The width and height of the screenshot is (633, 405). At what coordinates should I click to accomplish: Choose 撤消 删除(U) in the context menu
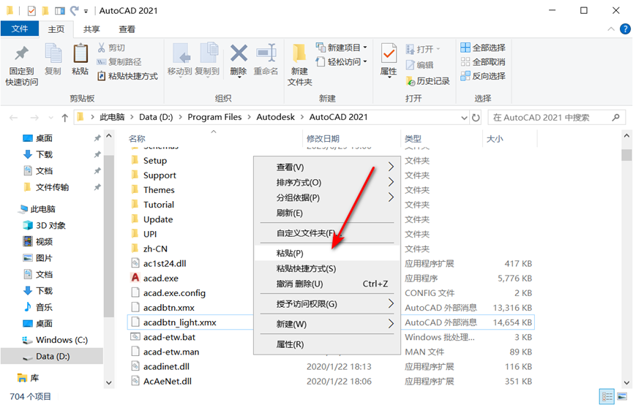[327, 284]
